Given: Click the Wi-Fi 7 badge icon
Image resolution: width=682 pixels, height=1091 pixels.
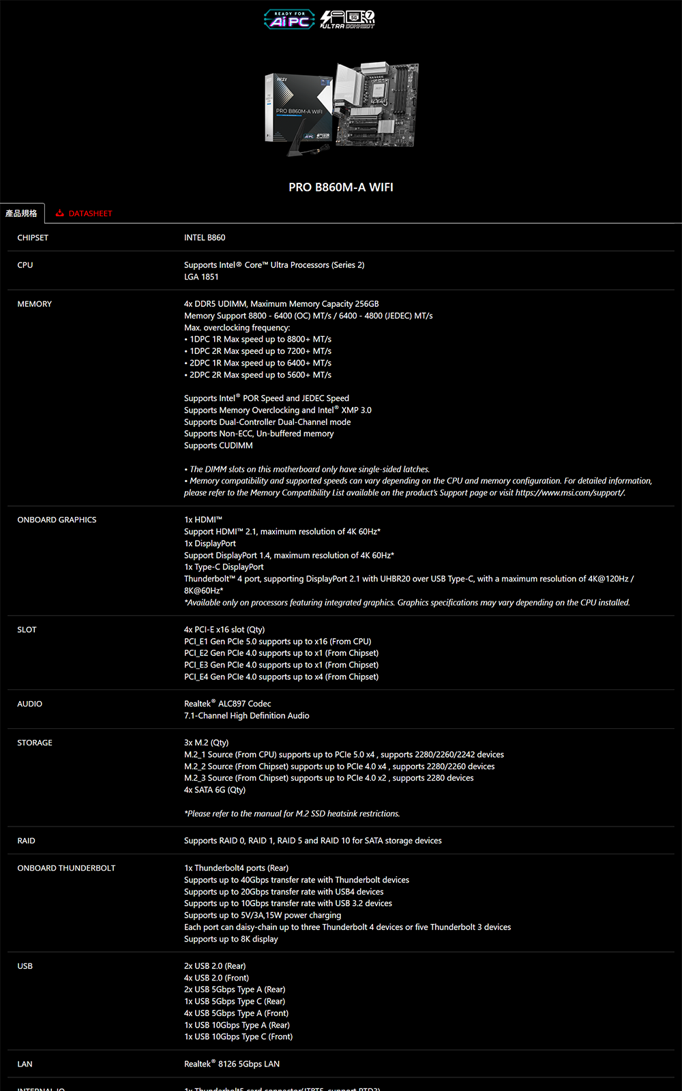Looking at the screenshot, I should tap(369, 16).
